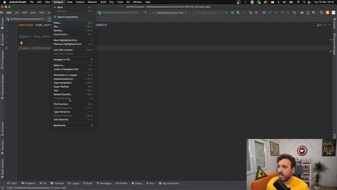Open the Git tool window button
Screen dimensions: 337x190
(43, 183)
